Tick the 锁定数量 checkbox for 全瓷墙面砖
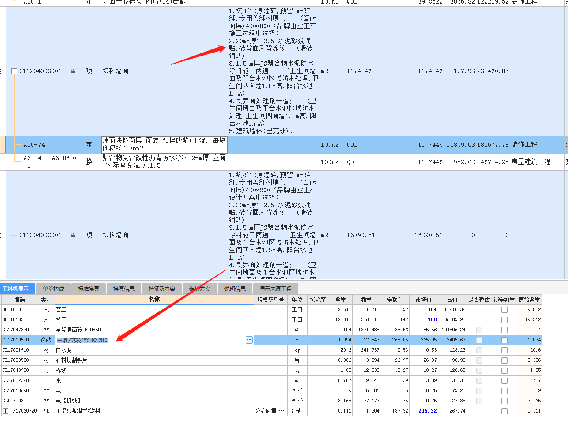Screen dimensions: 568x424 pyautogui.click(x=504, y=330)
